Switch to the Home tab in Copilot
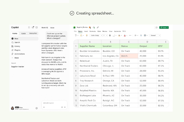 [x=15, y=34]
